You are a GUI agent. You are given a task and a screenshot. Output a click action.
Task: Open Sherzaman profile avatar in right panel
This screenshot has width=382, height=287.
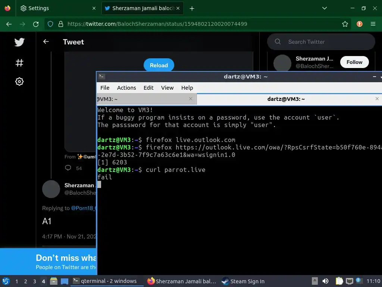282,63
